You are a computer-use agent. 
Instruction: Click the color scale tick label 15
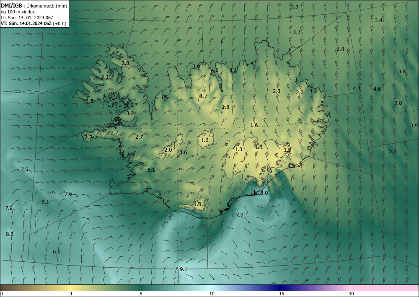tap(282, 294)
